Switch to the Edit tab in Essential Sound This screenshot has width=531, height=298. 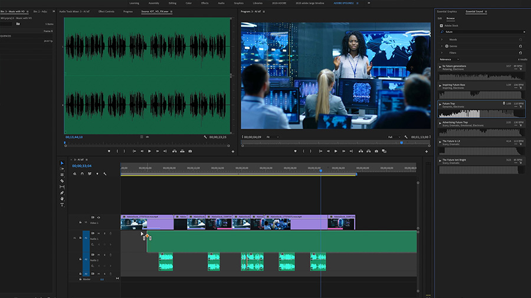point(440,18)
